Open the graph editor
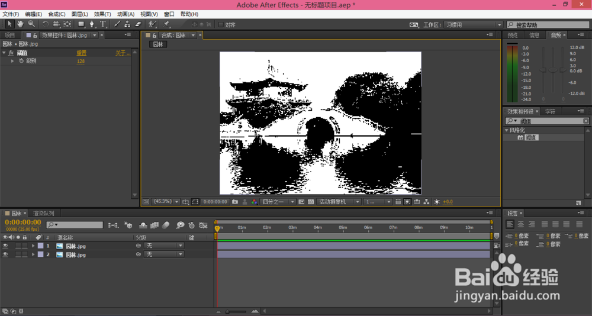This screenshot has width=592, height=316. coord(203,225)
